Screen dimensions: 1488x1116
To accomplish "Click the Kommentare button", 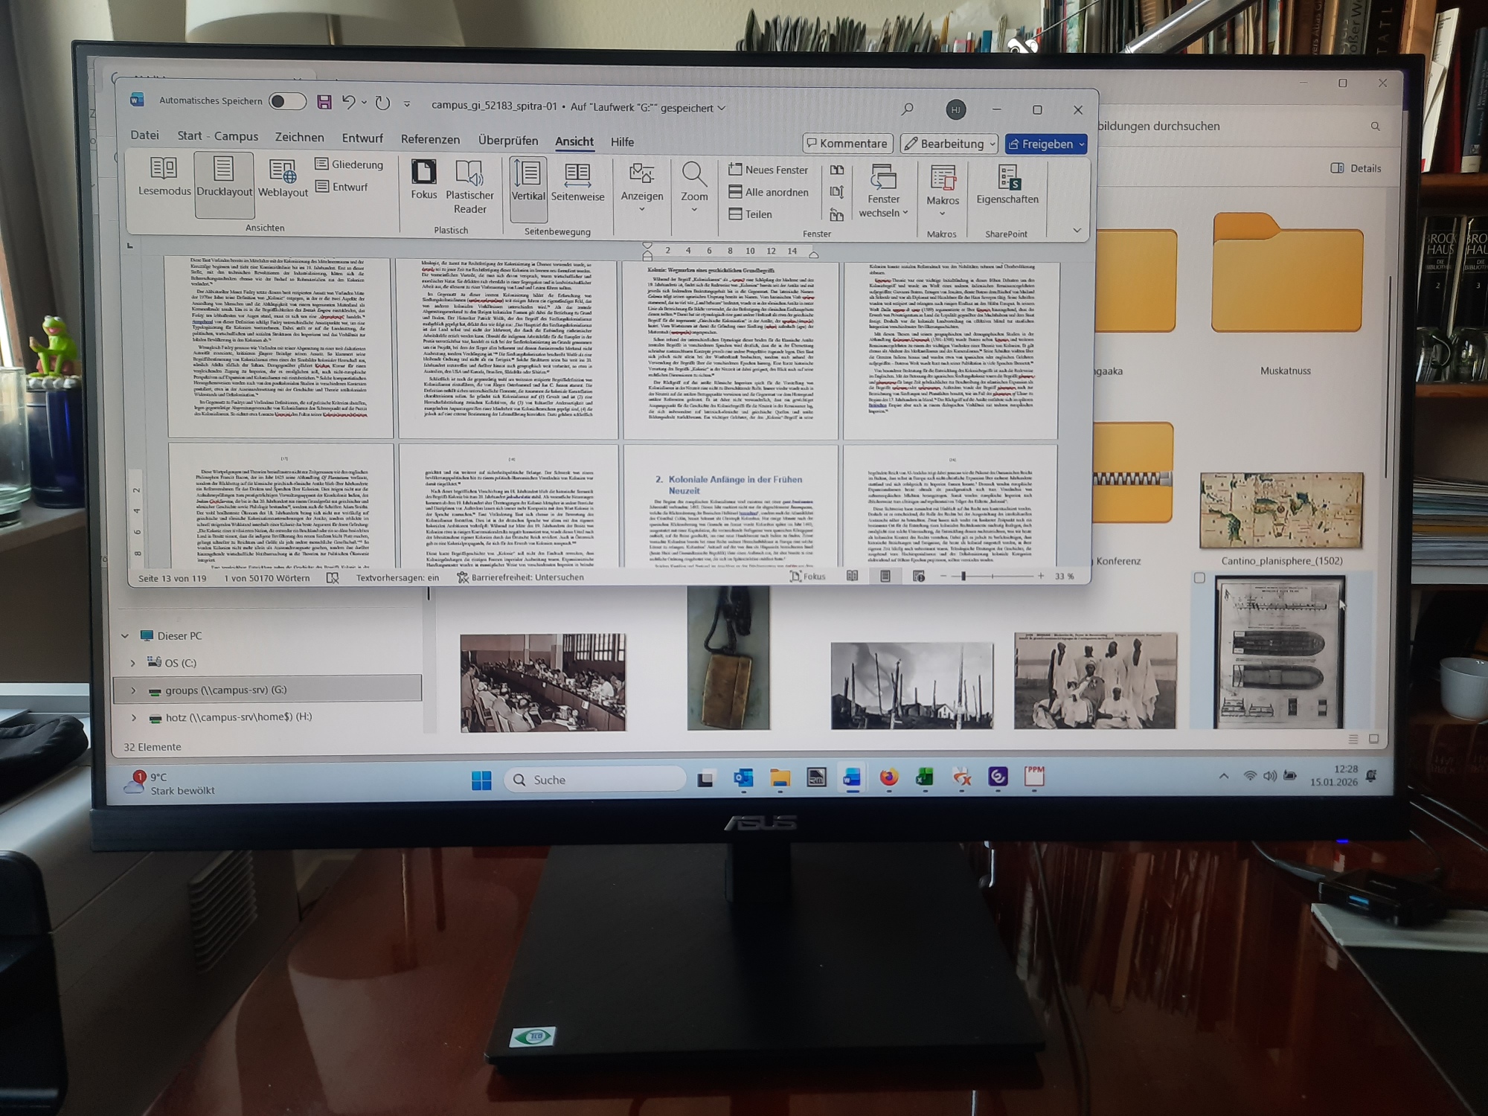I will pyautogui.click(x=847, y=144).
